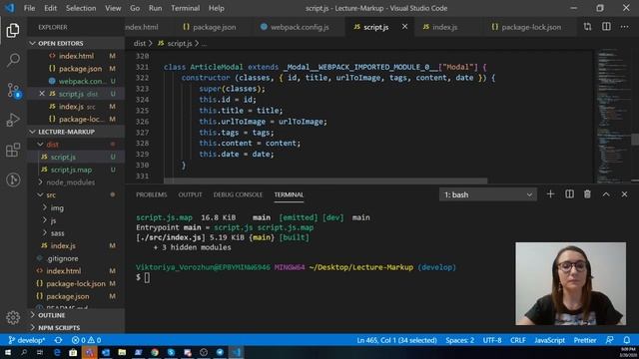Kill the terminal with trash icon
Image resolution: width=639 pixels, height=359 pixels.
point(587,194)
